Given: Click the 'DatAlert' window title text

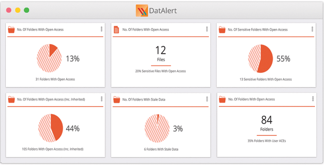Looking at the screenshot, I should coord(163,11).
